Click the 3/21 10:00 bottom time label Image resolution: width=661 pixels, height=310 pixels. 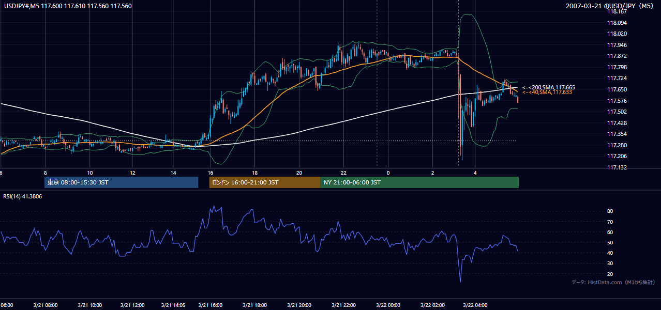89,305
